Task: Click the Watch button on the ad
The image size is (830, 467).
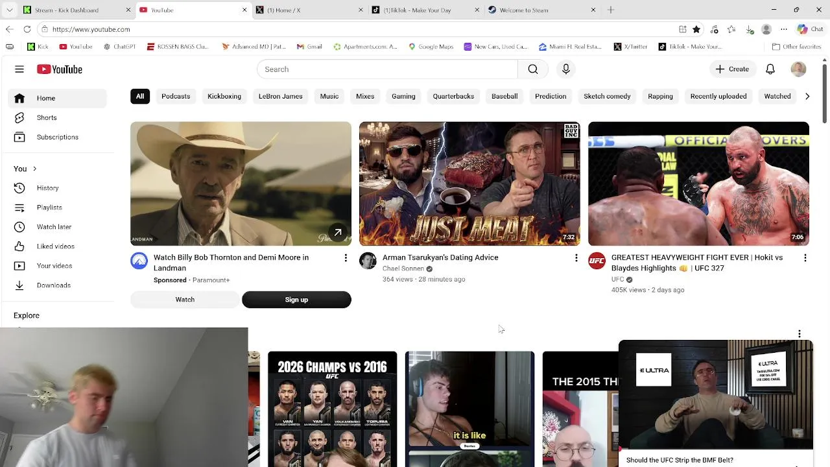Action: (x=185, y=300)
